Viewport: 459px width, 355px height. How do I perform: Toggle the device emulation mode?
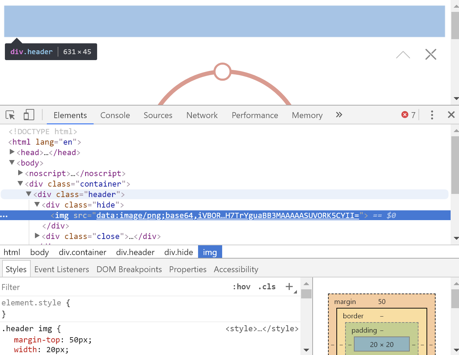[x=29, y=115]
